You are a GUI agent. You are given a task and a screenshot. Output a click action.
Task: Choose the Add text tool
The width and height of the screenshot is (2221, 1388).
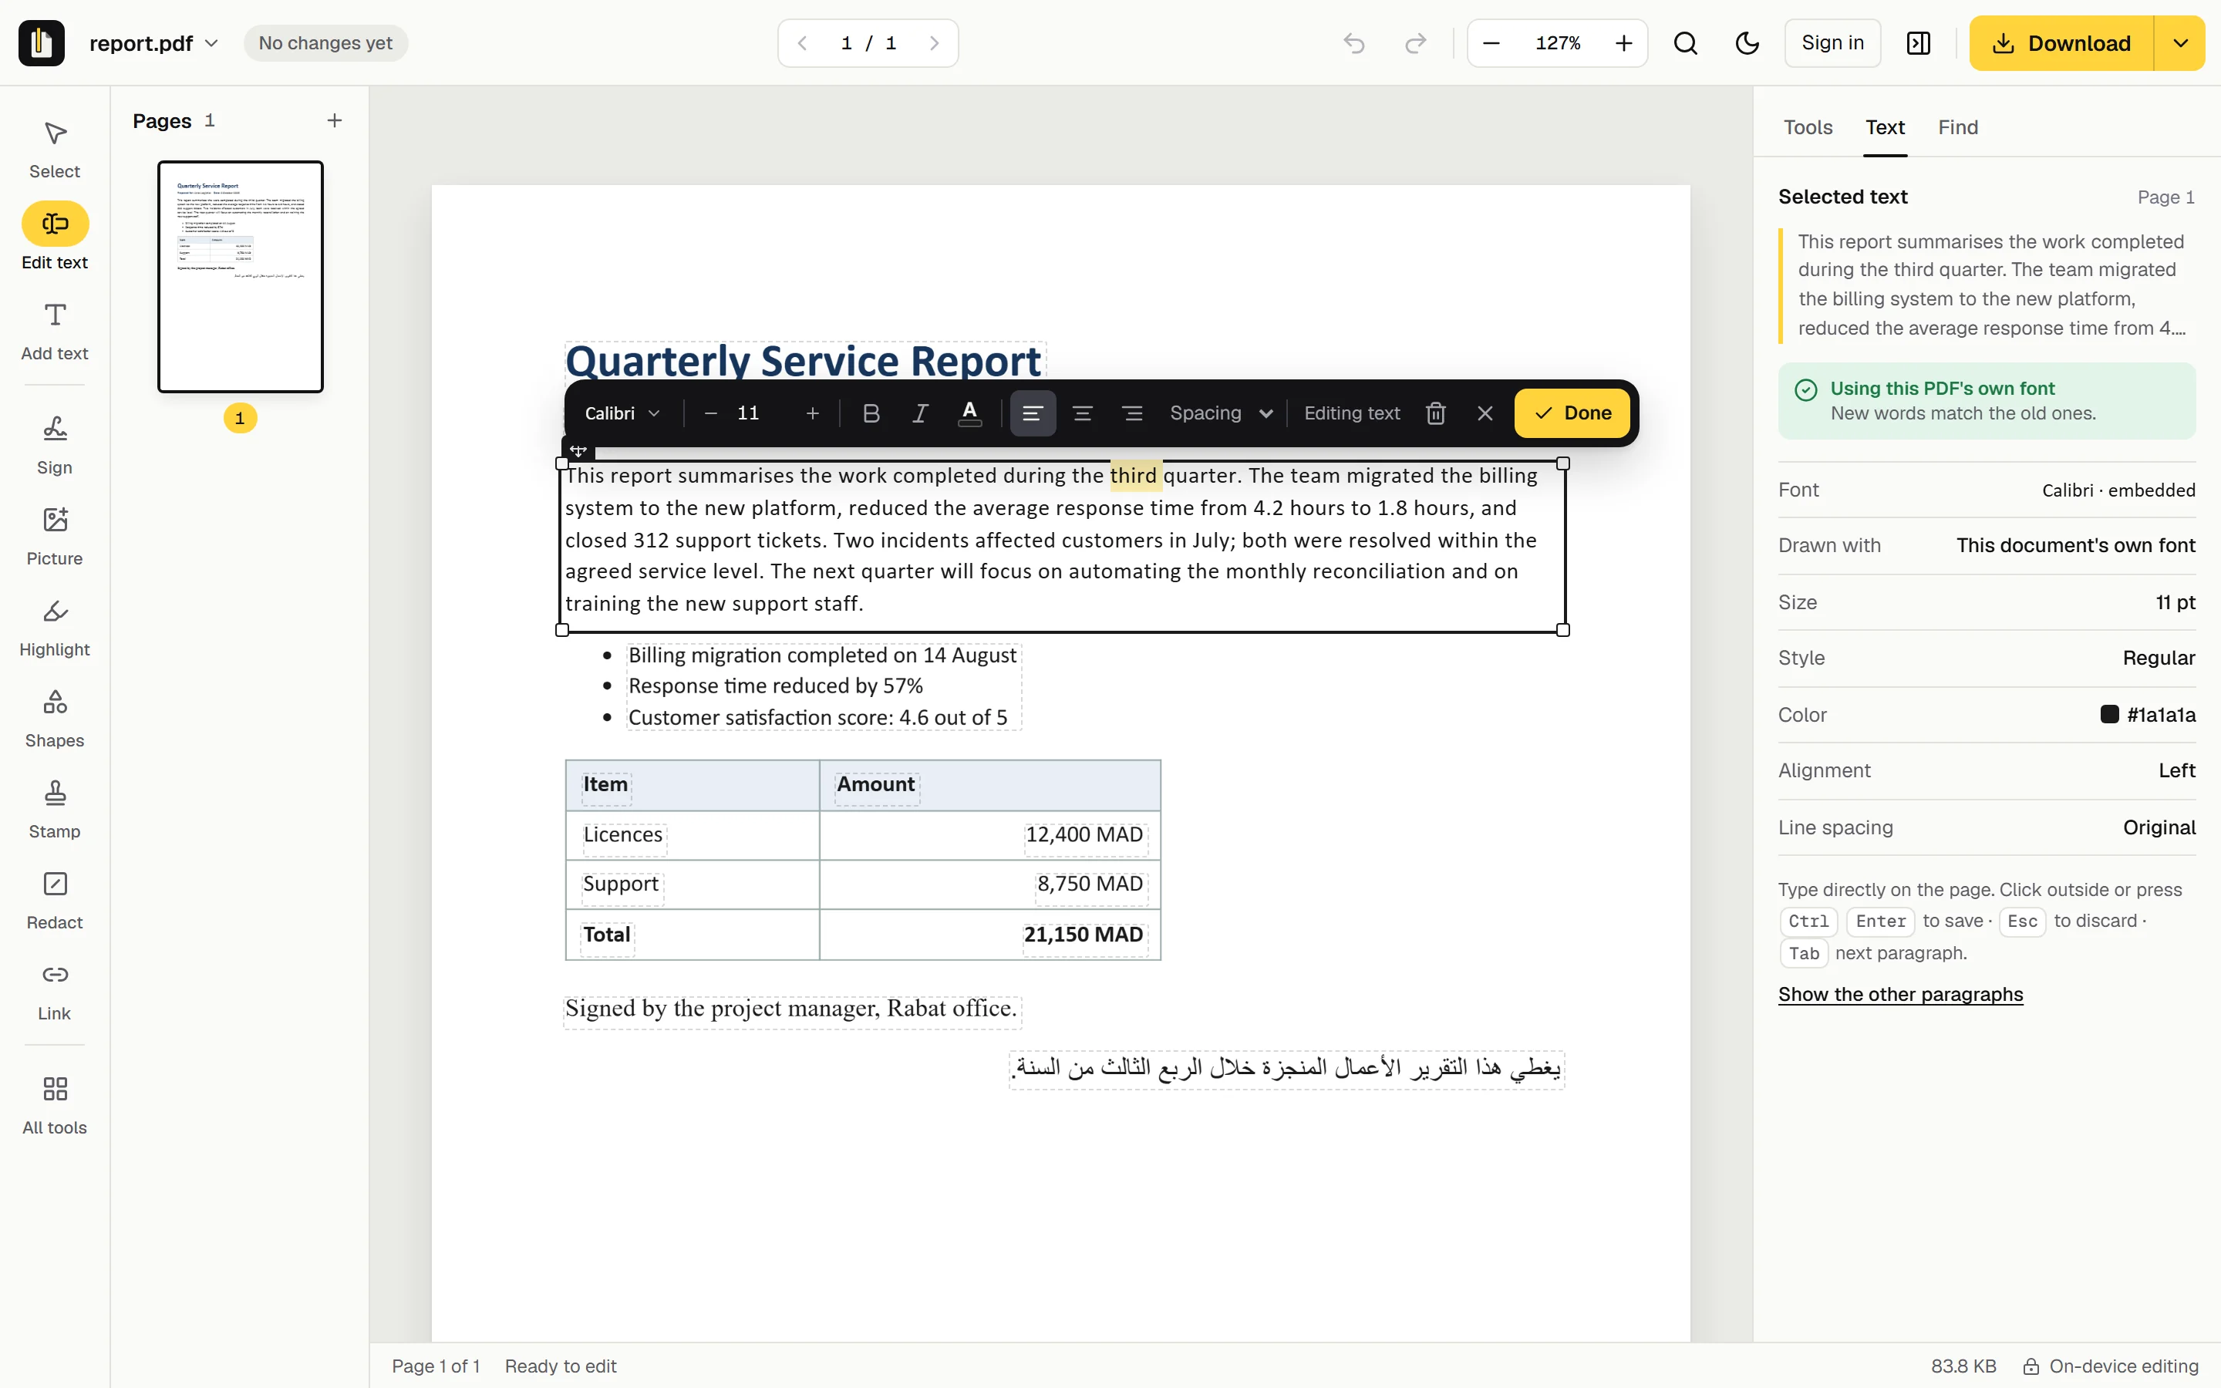click(x=54, y=332)
